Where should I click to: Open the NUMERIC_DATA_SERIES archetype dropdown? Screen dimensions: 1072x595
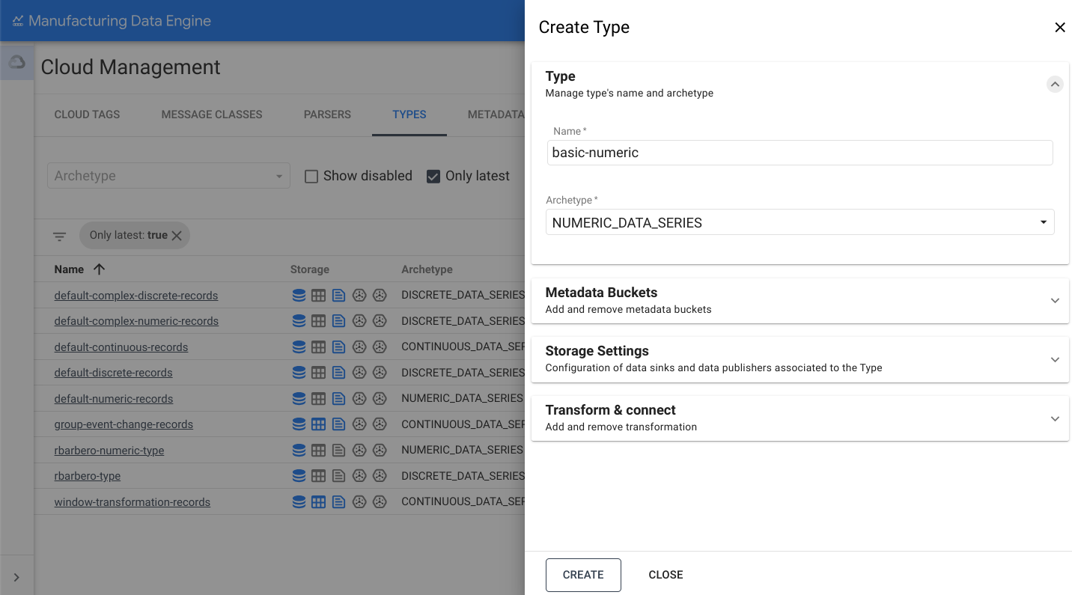pyautogui.click(x=799, y=222)
